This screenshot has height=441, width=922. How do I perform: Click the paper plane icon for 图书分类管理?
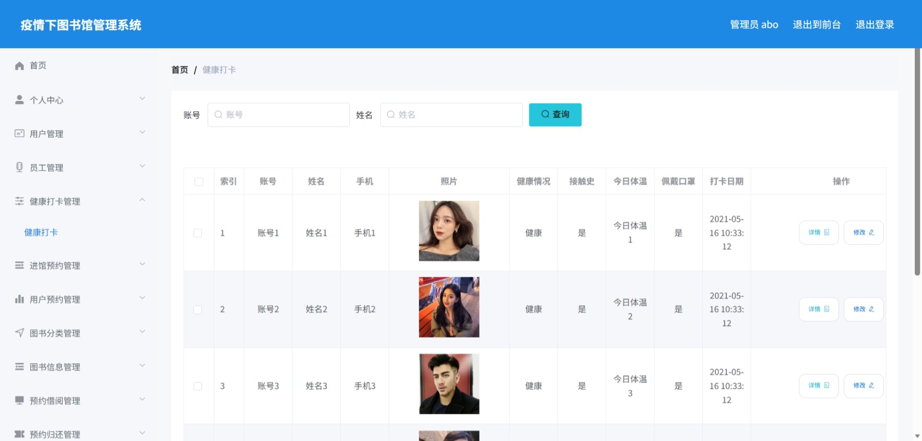tap(19, 333)
